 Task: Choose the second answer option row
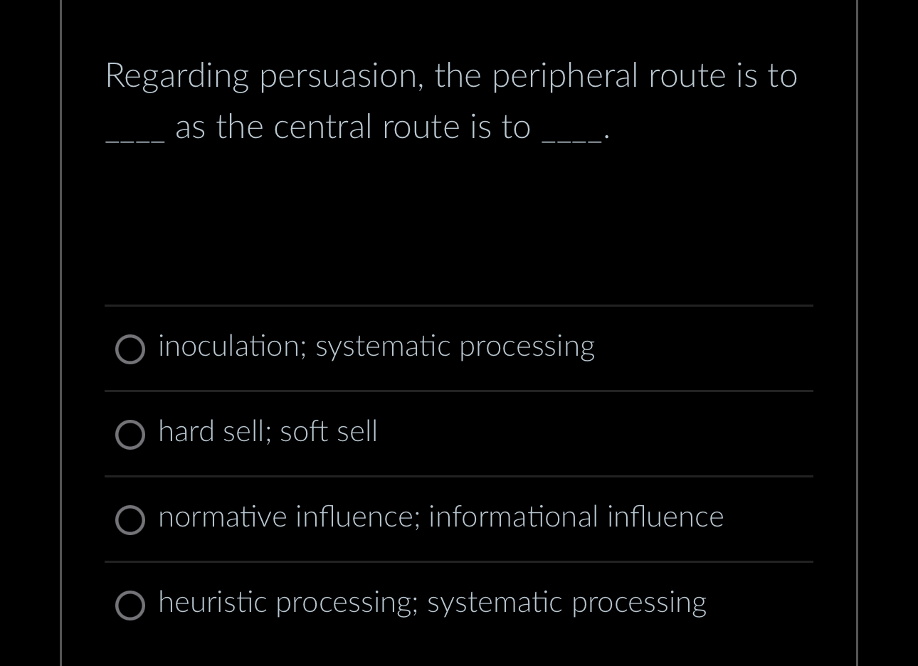tap(459, 434)
